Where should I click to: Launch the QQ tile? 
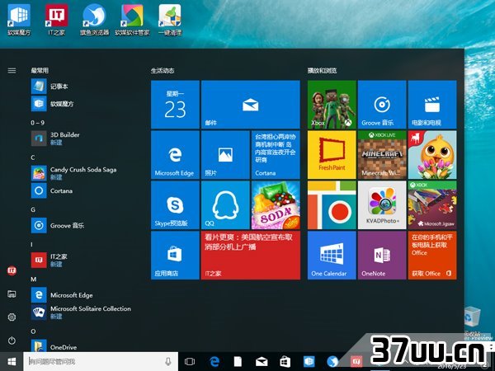tap(225, 205)
